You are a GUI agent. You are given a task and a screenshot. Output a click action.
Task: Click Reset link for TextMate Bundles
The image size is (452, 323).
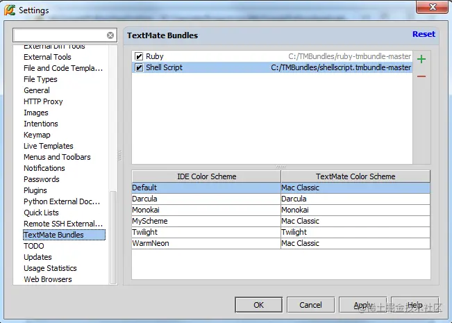[x=424, y=34]
